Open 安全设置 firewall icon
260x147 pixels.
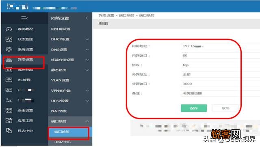click(x=9, y=110)
